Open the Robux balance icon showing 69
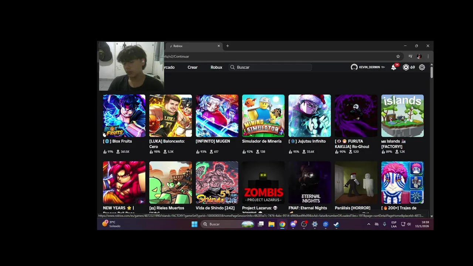The height and width of the screenshot is (266, 473). click(406, 67)
